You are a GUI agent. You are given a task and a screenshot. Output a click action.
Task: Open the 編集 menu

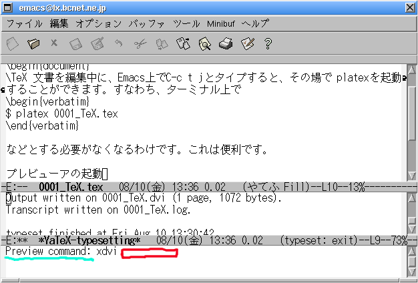click(59, 24)
